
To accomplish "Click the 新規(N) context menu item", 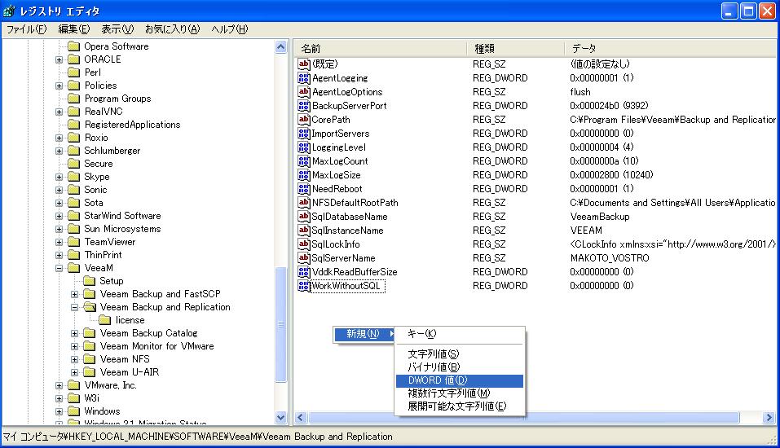I will tap(364, 334).
